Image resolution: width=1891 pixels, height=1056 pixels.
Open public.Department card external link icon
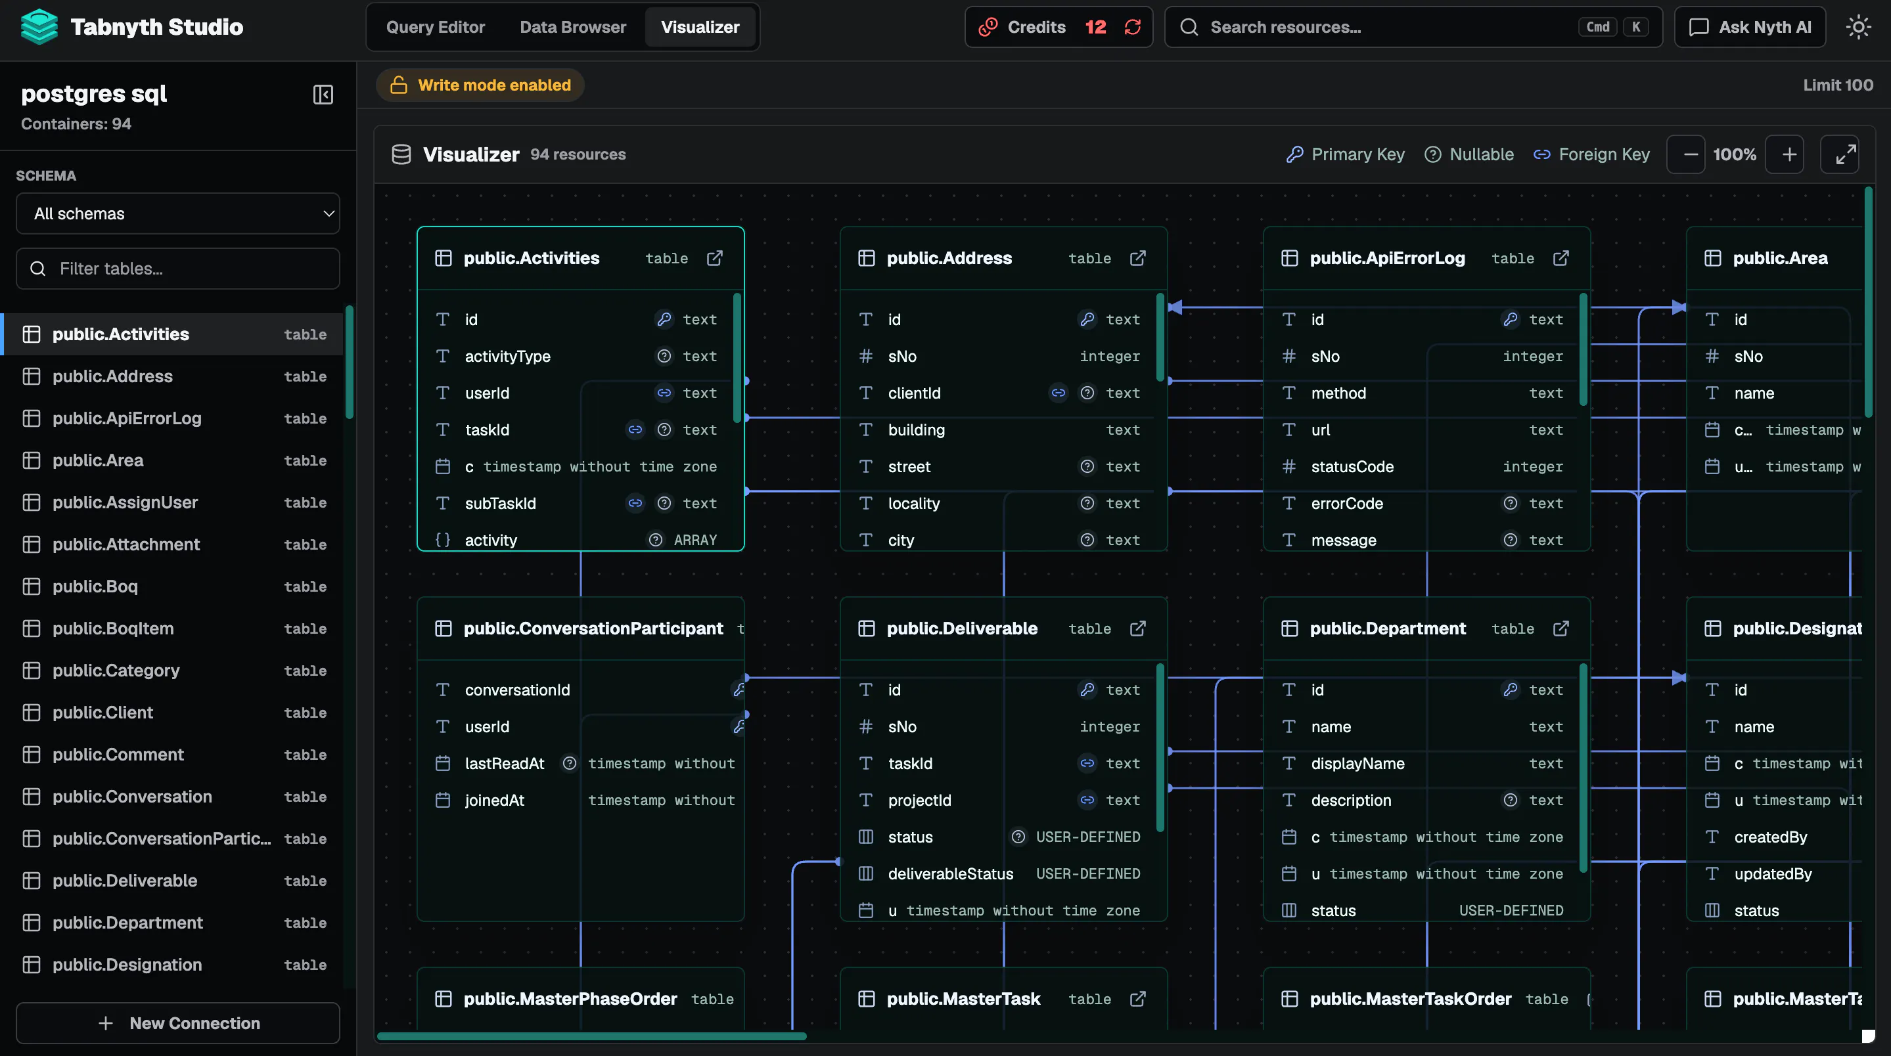(x=1561, y=629)
